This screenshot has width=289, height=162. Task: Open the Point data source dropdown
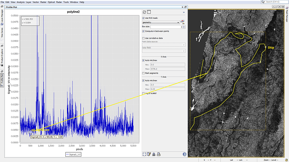164,45
